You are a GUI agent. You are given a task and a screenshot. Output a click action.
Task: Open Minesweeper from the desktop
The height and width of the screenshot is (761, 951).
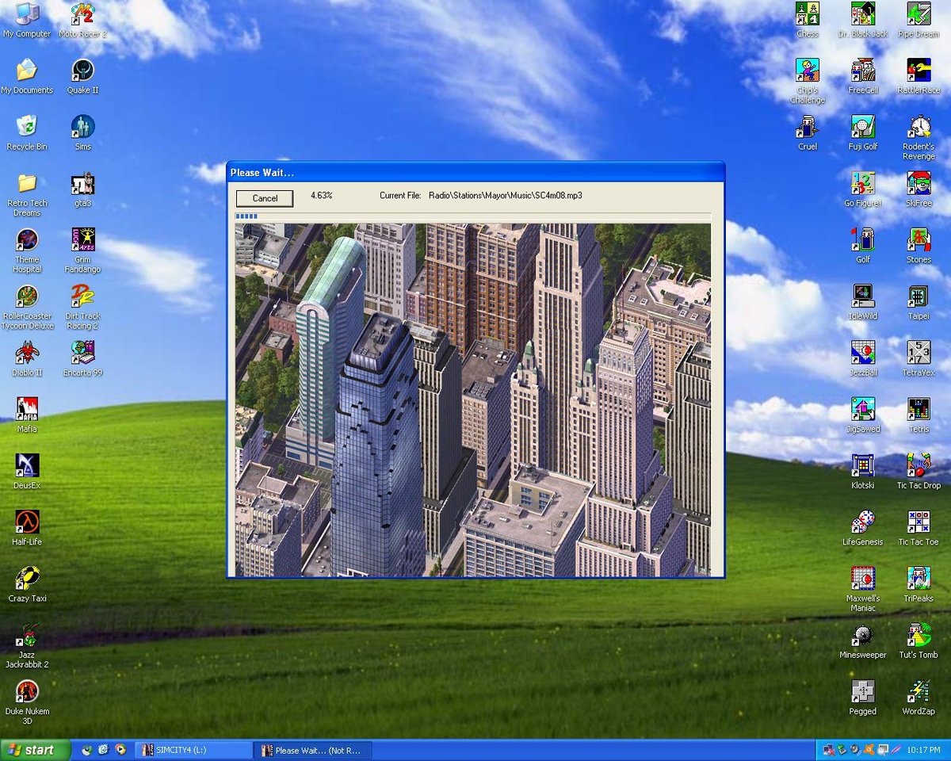coord(862,634)
